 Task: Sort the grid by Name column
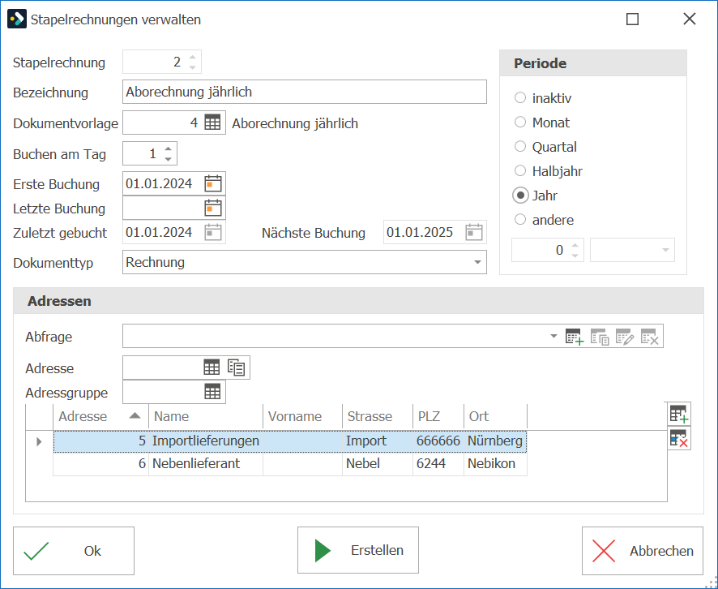(206, 416)
